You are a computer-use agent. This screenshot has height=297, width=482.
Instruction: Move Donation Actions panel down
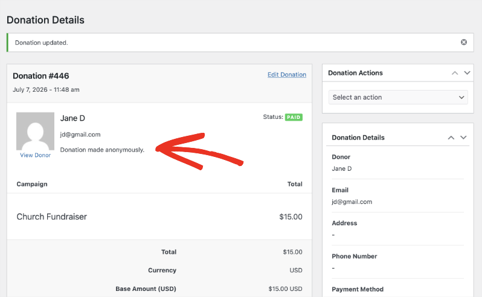click(x=467, y=73)
